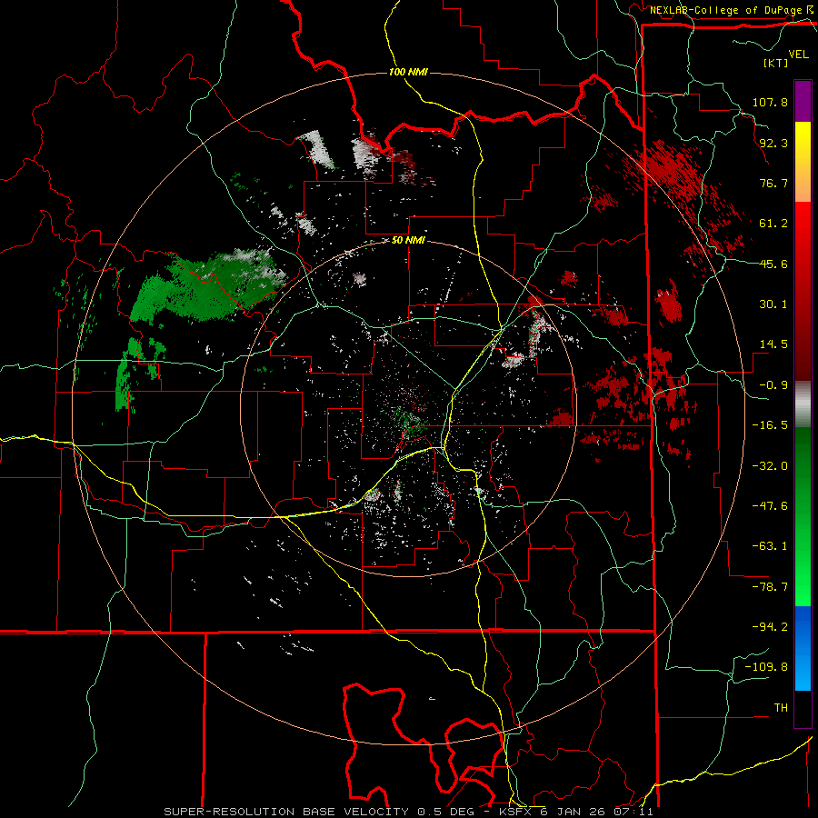Select the 14.5 scale value

pyautogui.click(x=773, y=344)
